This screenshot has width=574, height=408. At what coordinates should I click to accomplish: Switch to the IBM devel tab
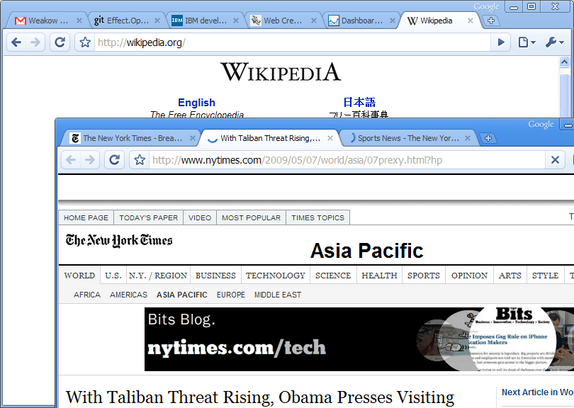203,21
